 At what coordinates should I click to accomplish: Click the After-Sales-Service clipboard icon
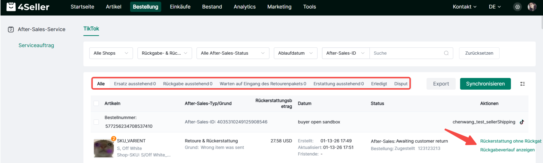[x=11, y=29]
